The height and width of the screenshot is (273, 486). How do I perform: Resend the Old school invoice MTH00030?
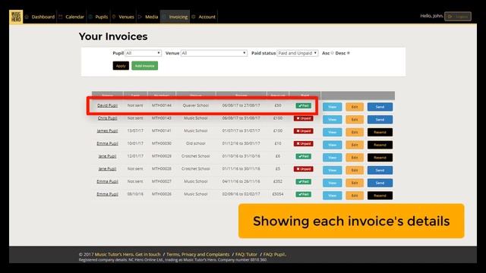[x=380, y=145]
